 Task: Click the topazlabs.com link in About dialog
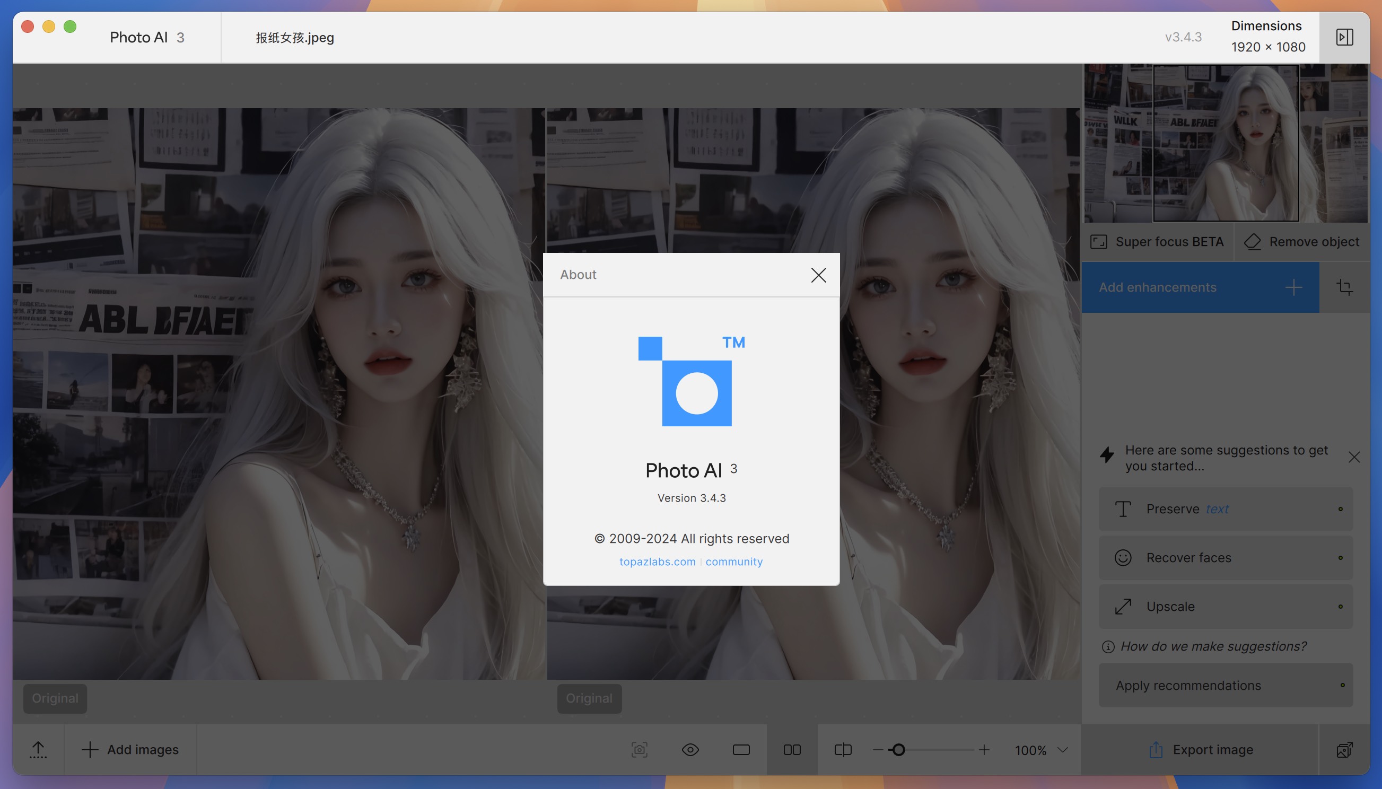[657, 560]
